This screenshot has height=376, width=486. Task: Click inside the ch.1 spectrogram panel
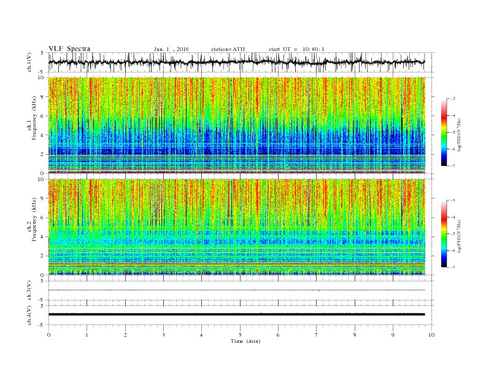[236, 125]
